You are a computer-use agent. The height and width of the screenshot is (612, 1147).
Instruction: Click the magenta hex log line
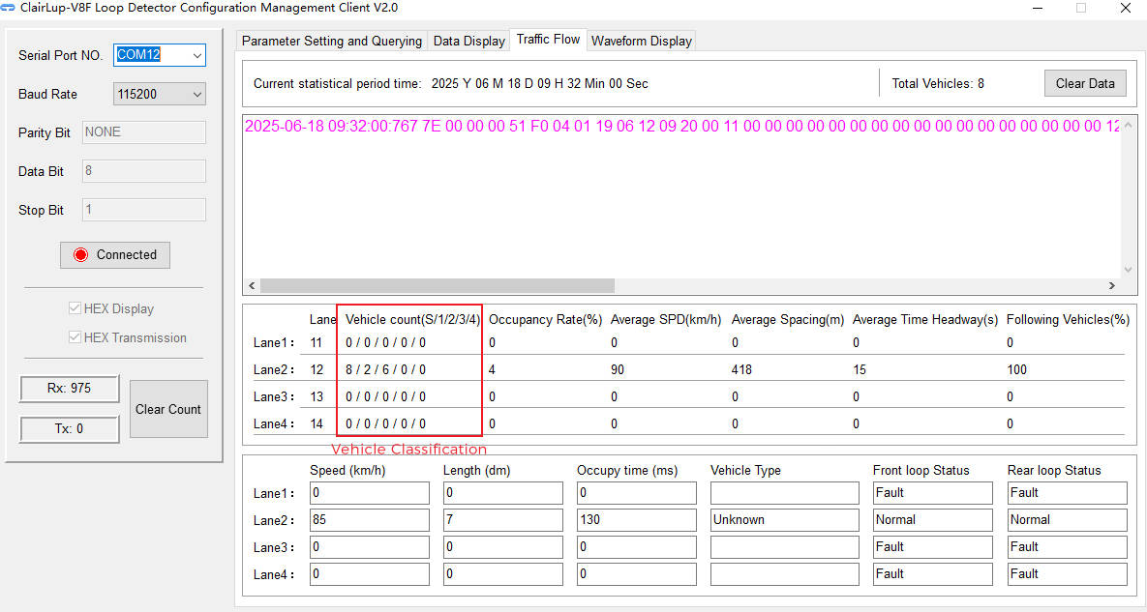tap(681, 126)
